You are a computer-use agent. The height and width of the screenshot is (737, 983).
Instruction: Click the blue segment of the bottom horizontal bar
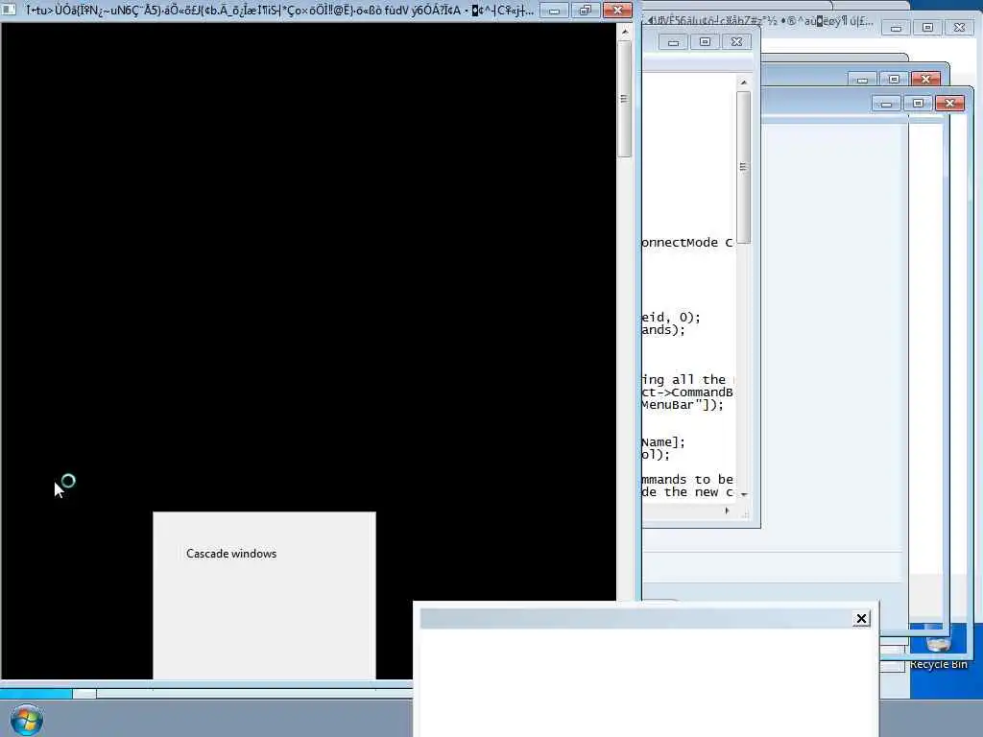pos(36,693)
